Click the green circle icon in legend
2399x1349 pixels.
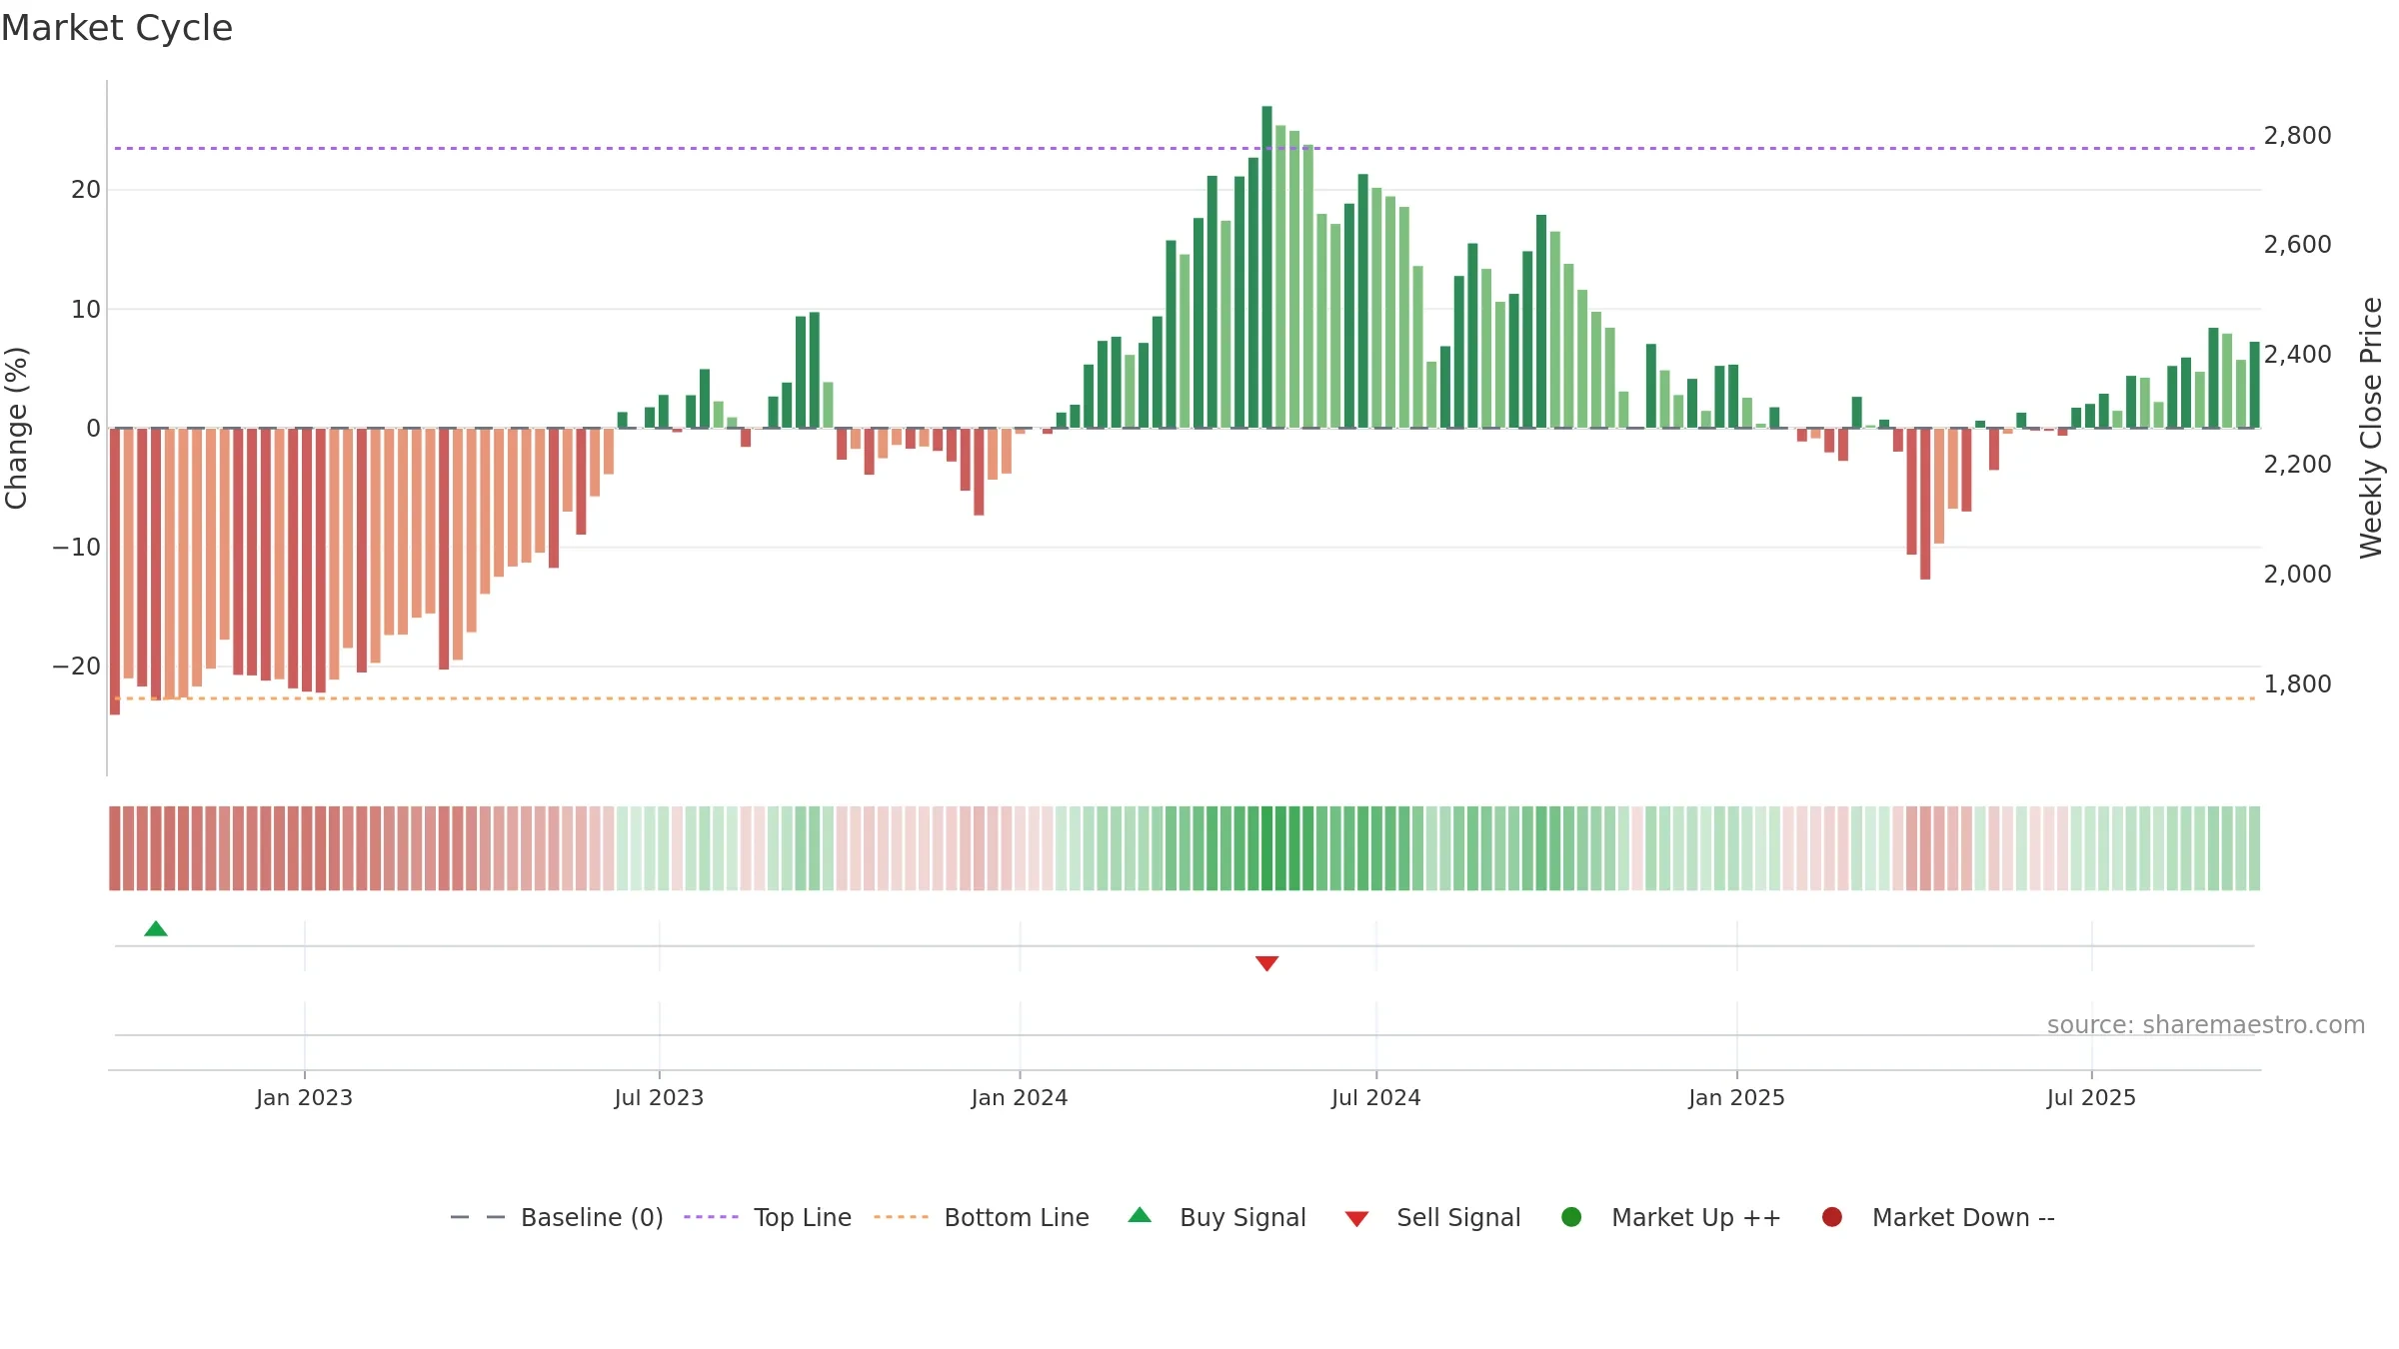click(1571, 1217)
